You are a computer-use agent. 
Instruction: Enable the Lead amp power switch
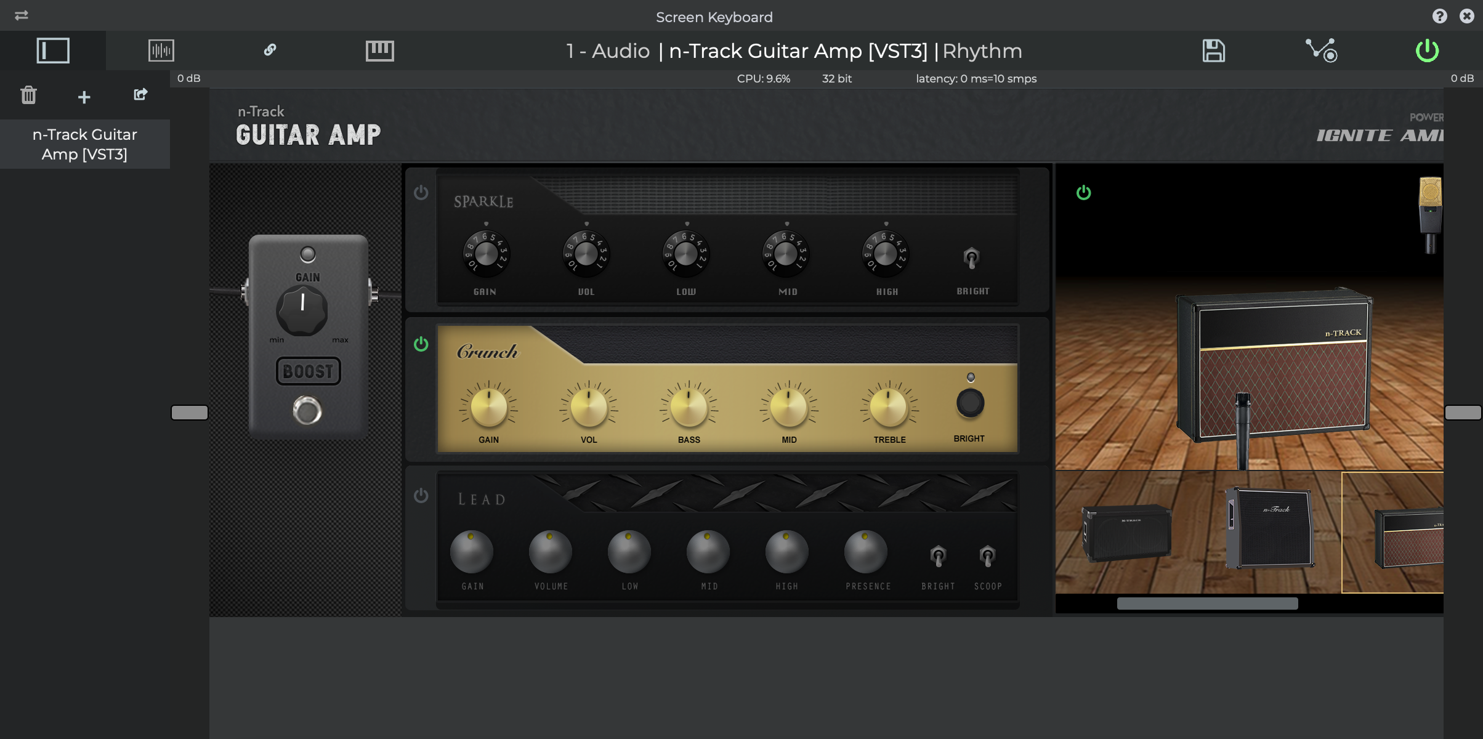(421, 495)
